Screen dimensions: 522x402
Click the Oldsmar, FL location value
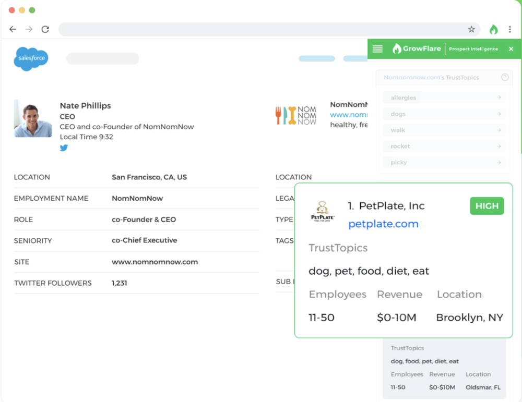point(483,387)
